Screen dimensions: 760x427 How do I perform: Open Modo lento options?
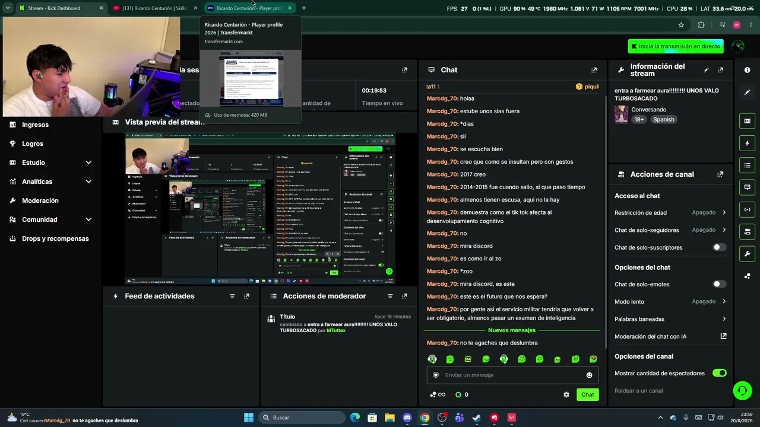tap(670, 302)
